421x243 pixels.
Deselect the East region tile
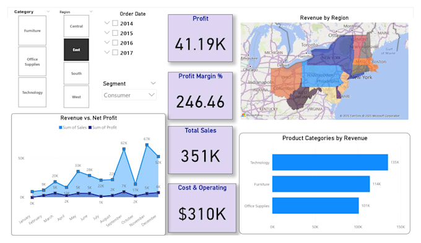76,49
